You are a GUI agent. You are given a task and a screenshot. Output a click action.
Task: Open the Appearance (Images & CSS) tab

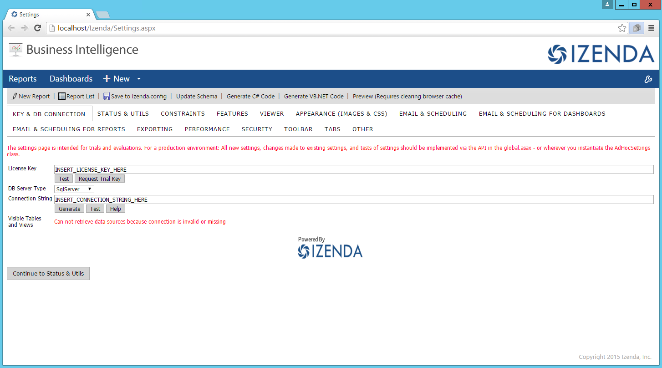(x=341, y=114)
